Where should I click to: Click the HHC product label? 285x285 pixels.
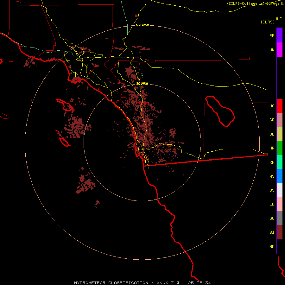278,19
